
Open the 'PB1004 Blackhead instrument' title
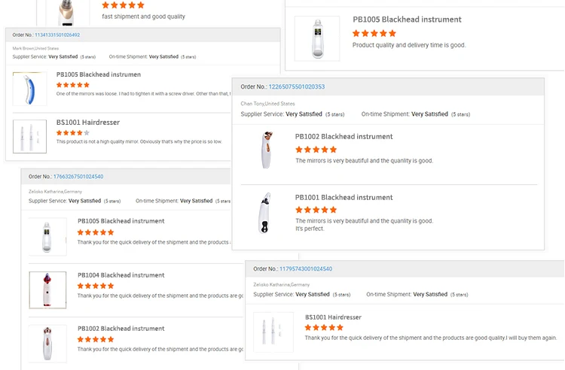(x=121, y=275)
